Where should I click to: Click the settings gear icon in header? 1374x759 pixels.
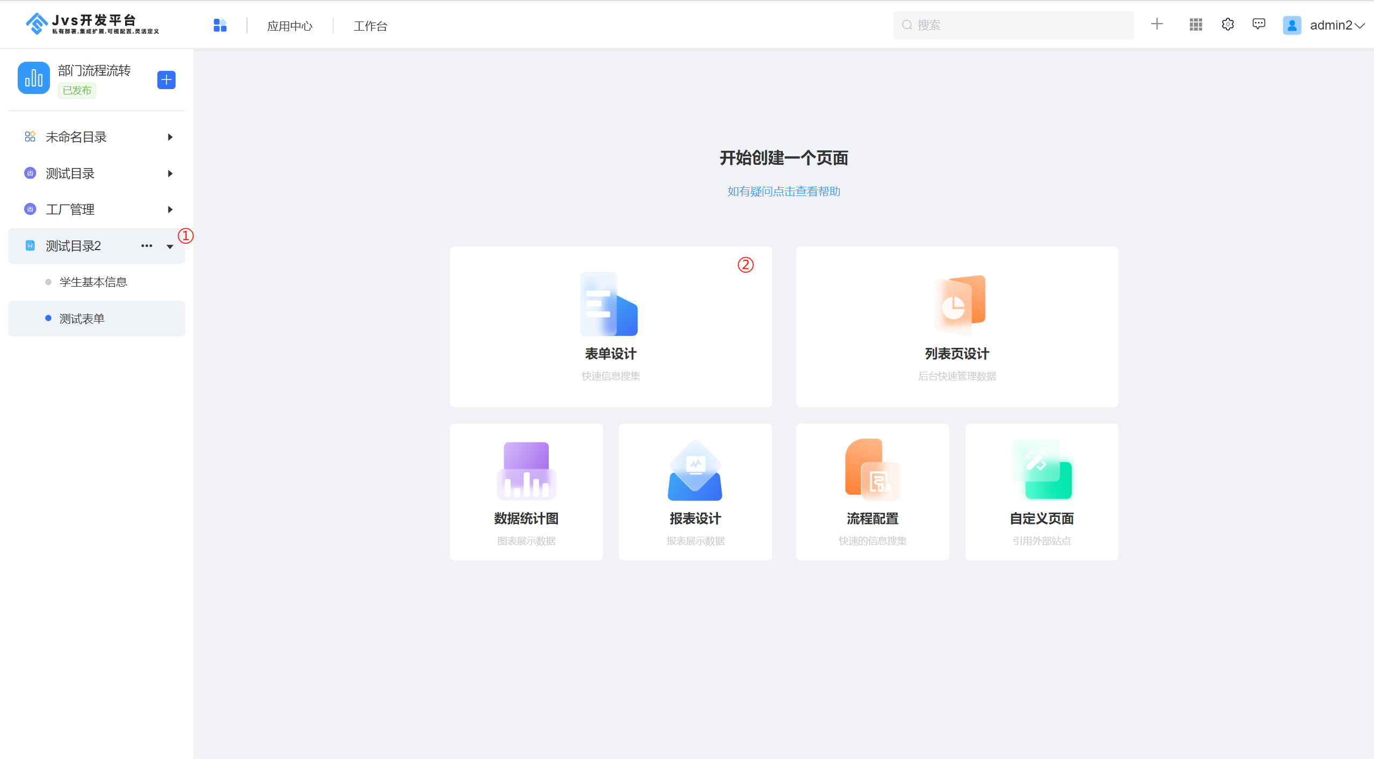(1227, 25)
